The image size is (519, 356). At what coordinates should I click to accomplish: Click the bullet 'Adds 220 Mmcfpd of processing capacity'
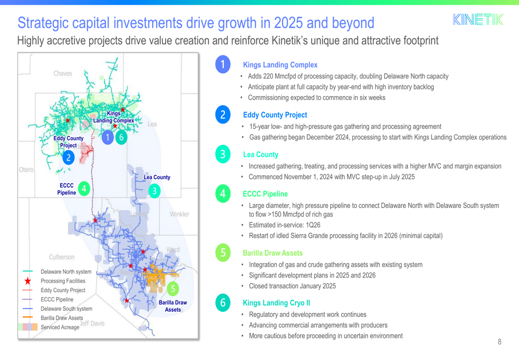pyautogui.click(x=348, y=76)
